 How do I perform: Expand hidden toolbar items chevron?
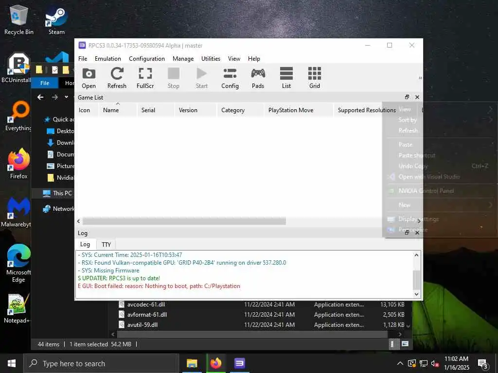tap(420, 78)
